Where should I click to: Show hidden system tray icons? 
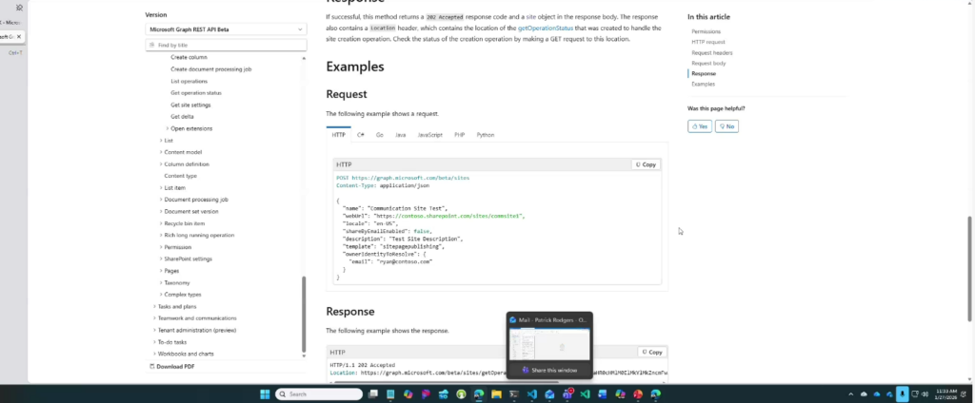(x=850, y=394)
